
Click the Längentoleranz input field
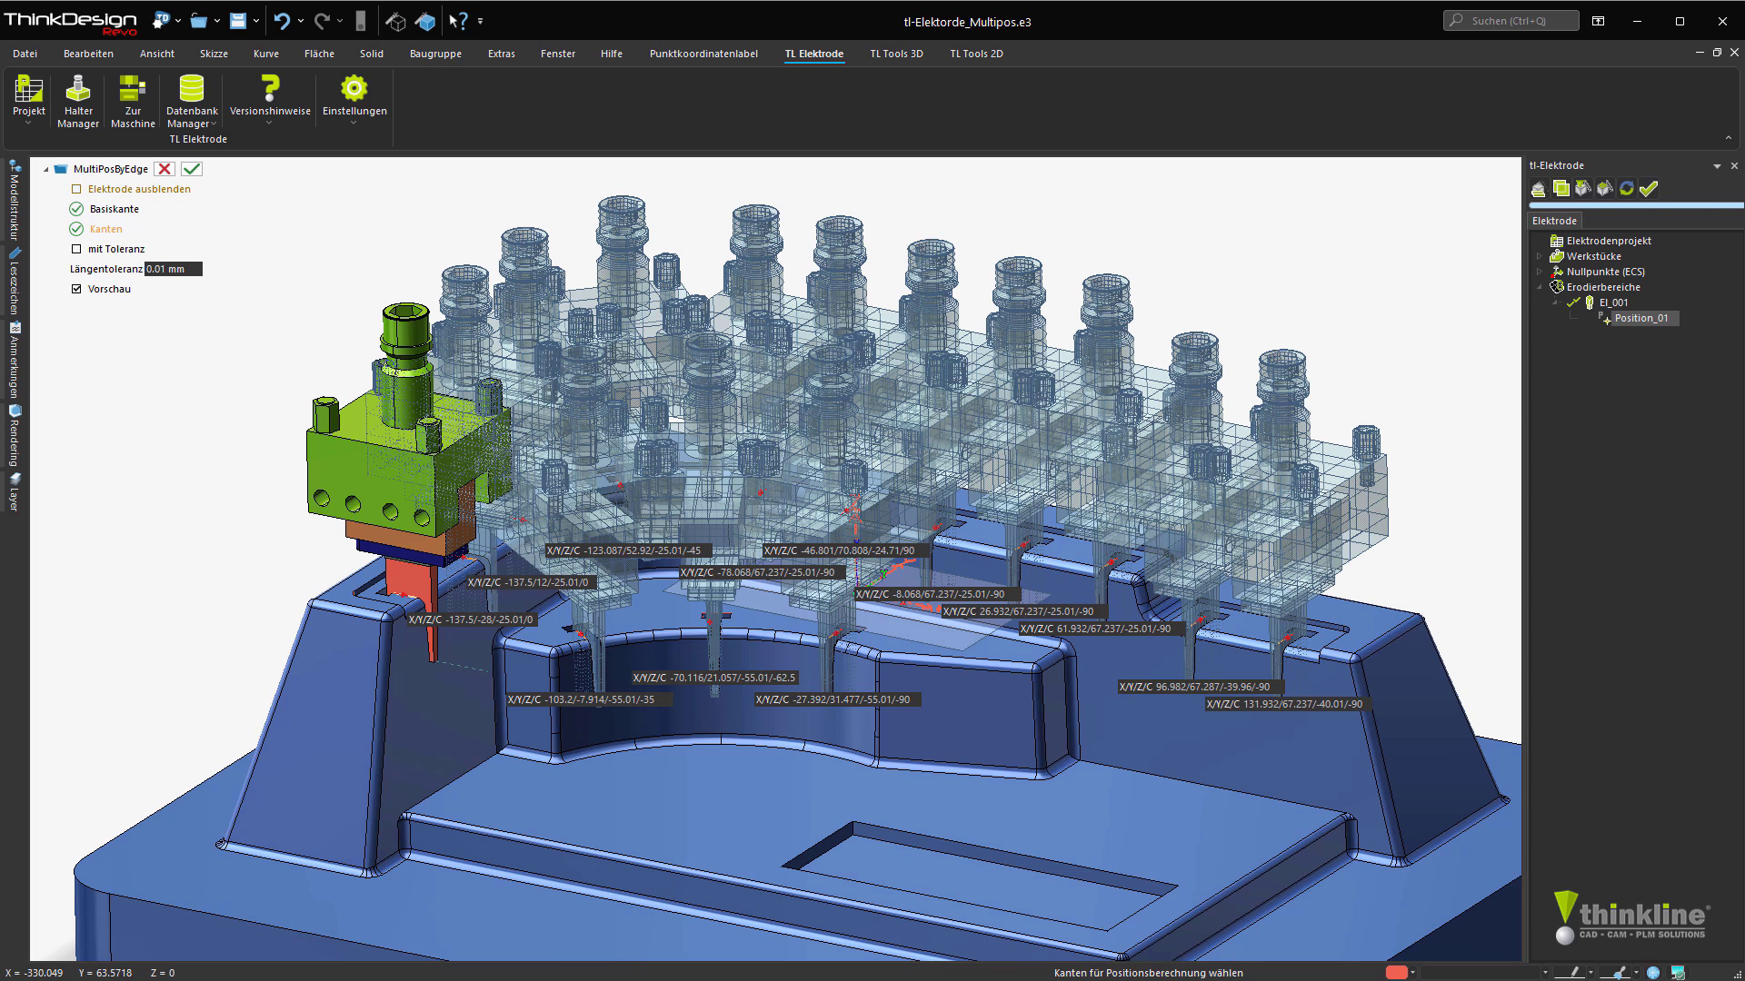click(x=174, y=269)
